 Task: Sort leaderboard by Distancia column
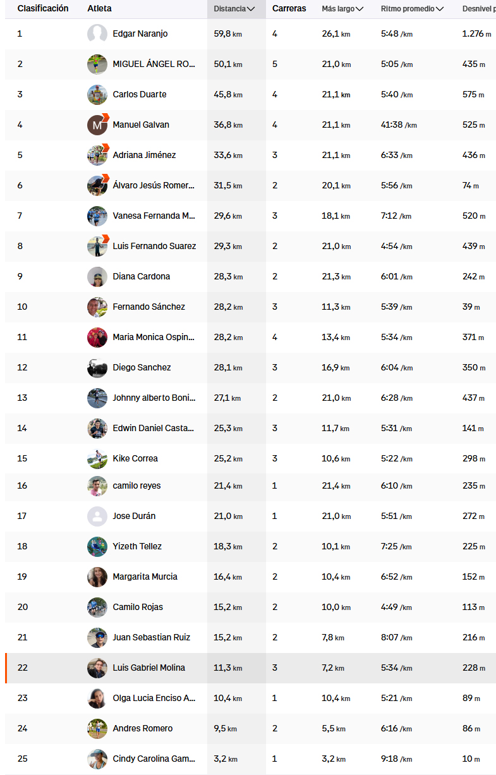point(234,9)
